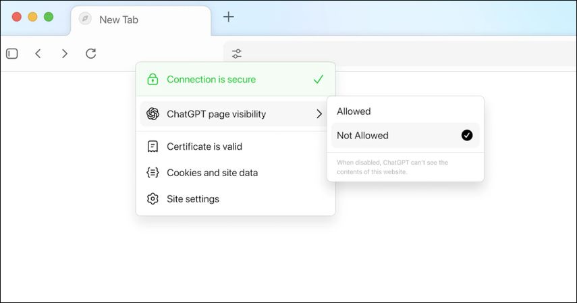Screen dimensions: 577x303
Task: Reload the page with refresh icon
Action: [x=91, y=54]
